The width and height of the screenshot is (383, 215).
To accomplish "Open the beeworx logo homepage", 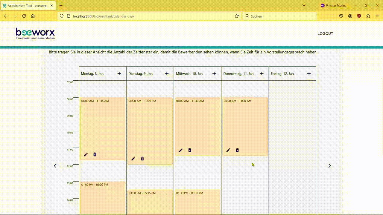I will pyautogui.click(x=35, y=33).
